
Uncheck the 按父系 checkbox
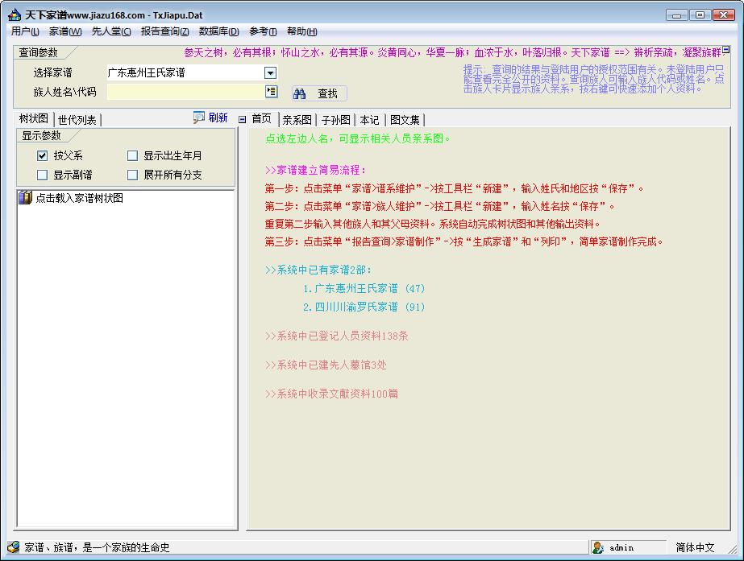point(43,156)
